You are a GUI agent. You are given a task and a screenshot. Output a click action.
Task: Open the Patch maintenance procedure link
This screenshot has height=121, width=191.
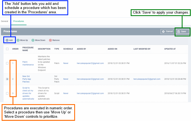[28, 63]
